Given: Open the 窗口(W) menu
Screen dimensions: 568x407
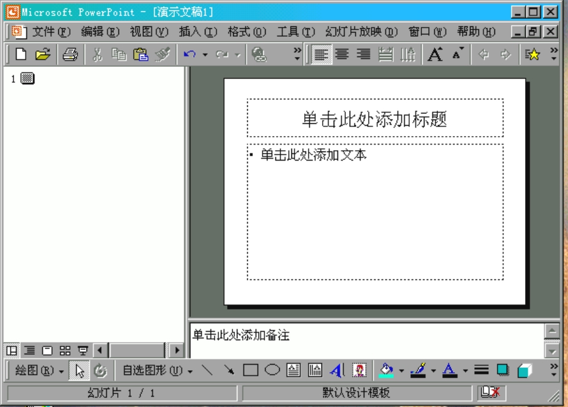Looking at the screenshot, I should click(427, 32).
